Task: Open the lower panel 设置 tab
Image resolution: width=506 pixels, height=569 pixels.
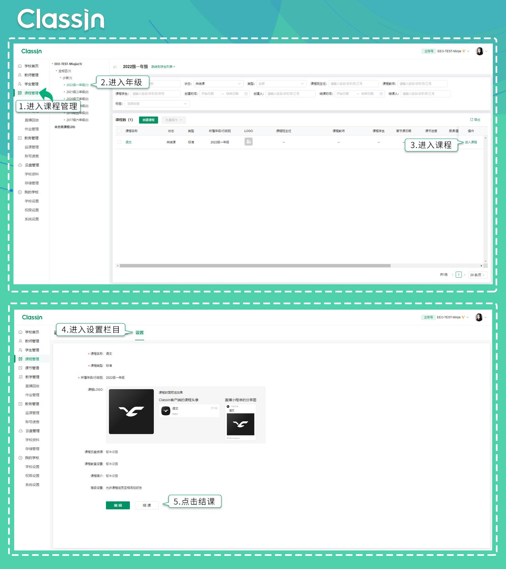Action: (x=140, y=333)
